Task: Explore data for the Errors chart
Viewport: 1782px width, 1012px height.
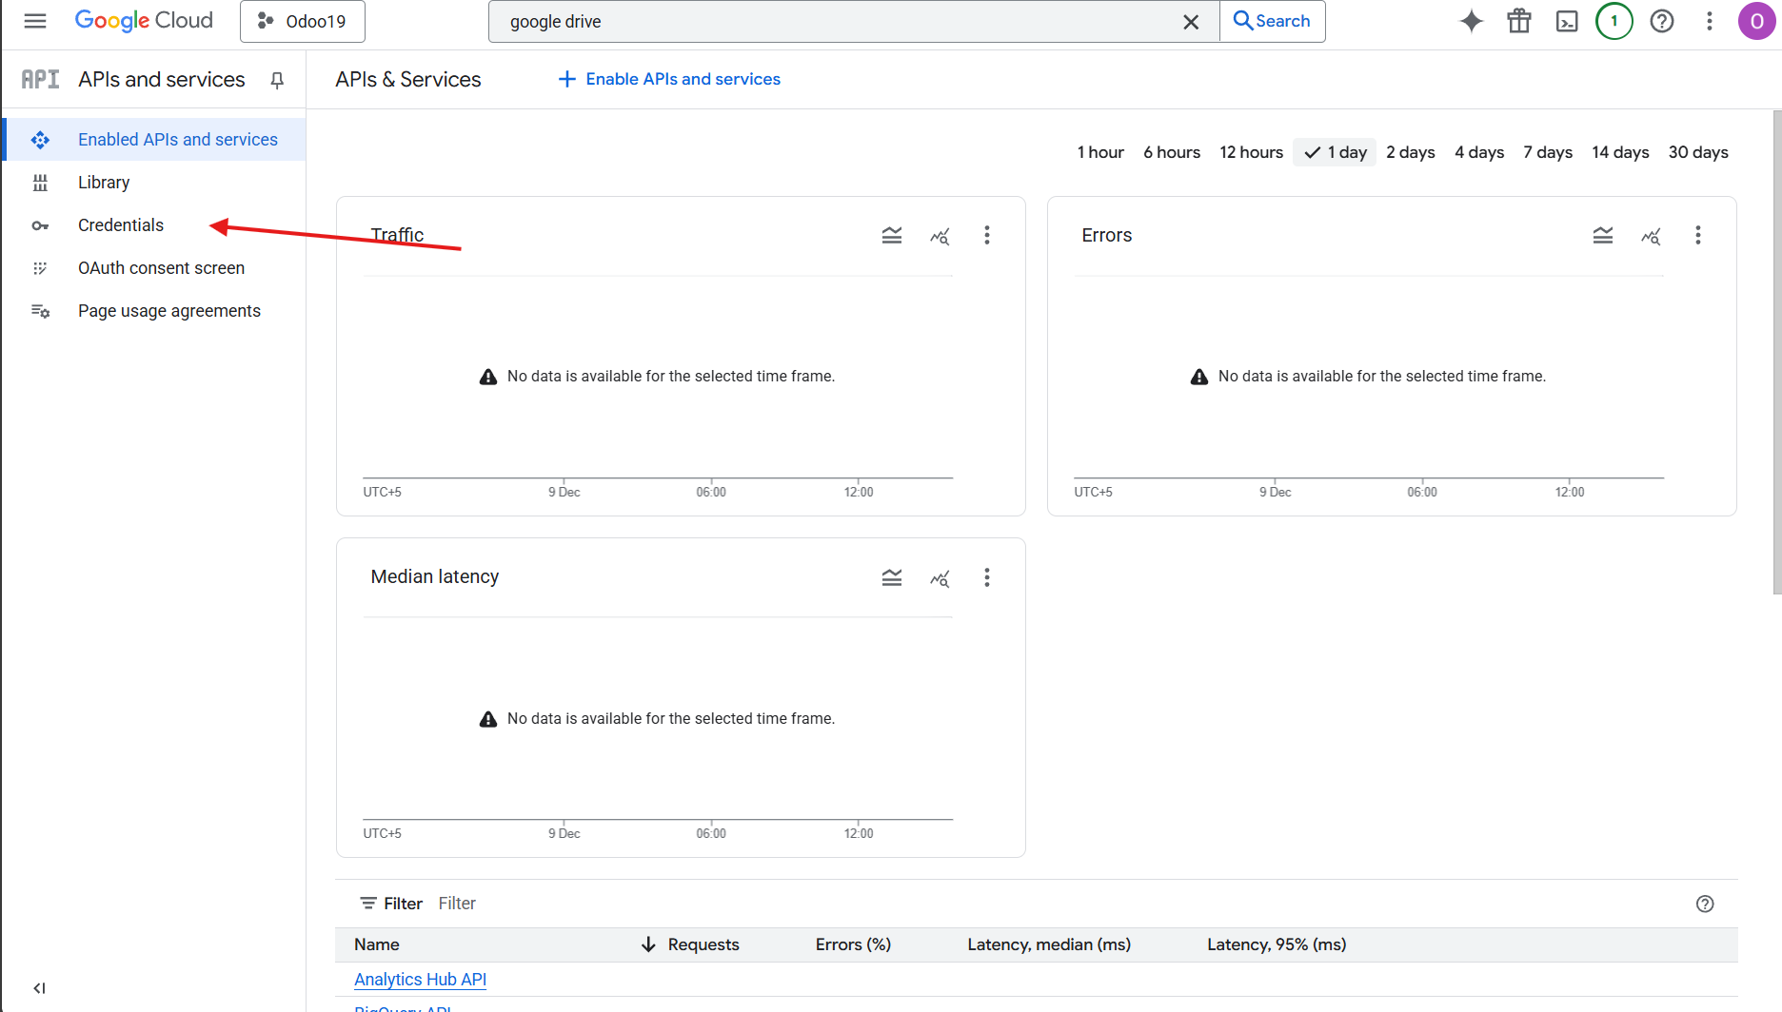Action: [x=1651, y=236]
